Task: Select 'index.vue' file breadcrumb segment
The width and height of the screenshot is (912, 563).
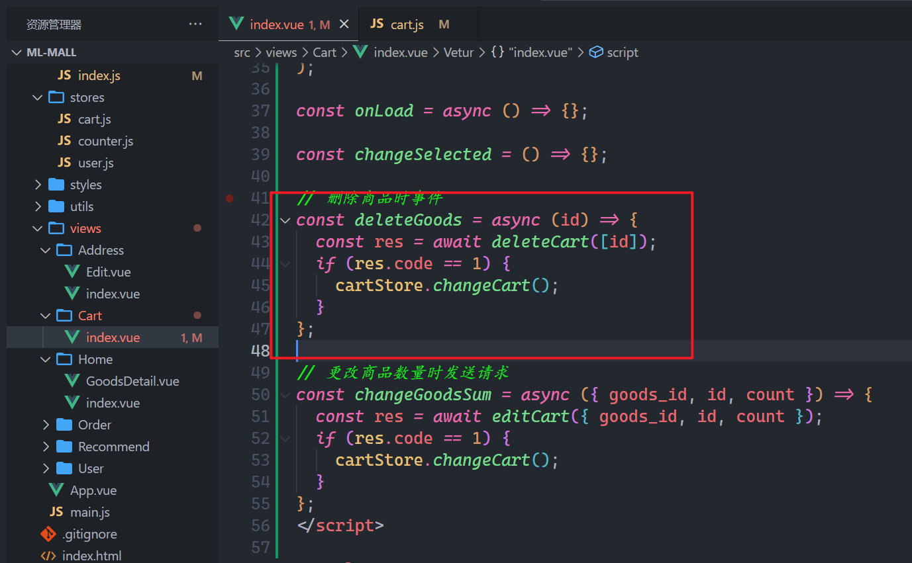Action: (401, 52)
